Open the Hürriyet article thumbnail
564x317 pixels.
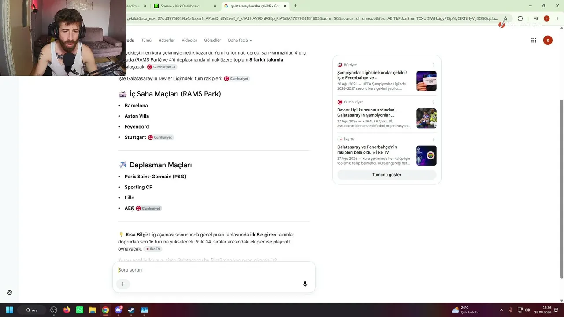tap(427, 81)
